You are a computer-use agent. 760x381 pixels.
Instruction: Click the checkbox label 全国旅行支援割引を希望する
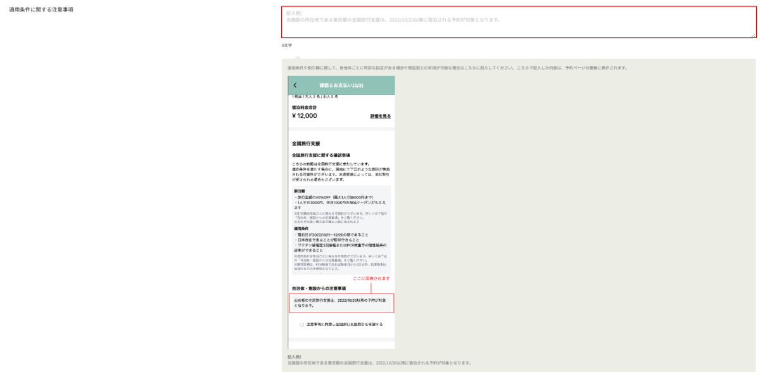tap(345, 324)
